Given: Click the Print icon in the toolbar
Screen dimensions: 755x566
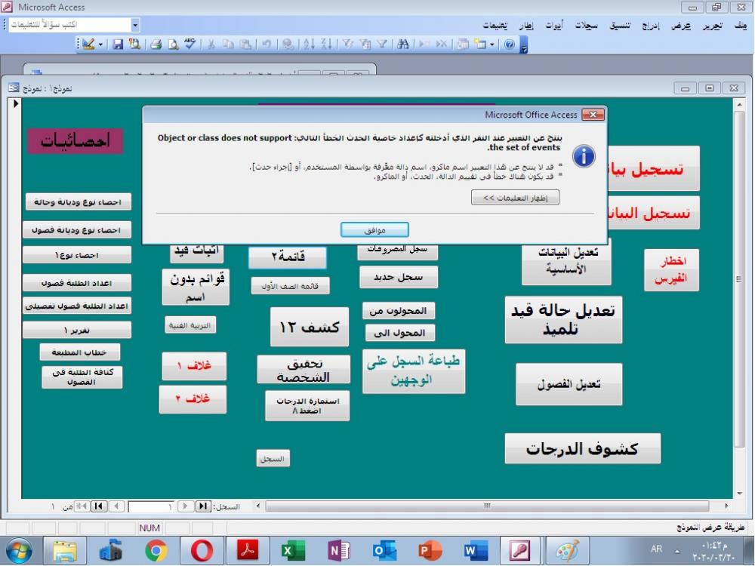Looking at the screenshot, I should pyautogui.click(x=156, y=45).
